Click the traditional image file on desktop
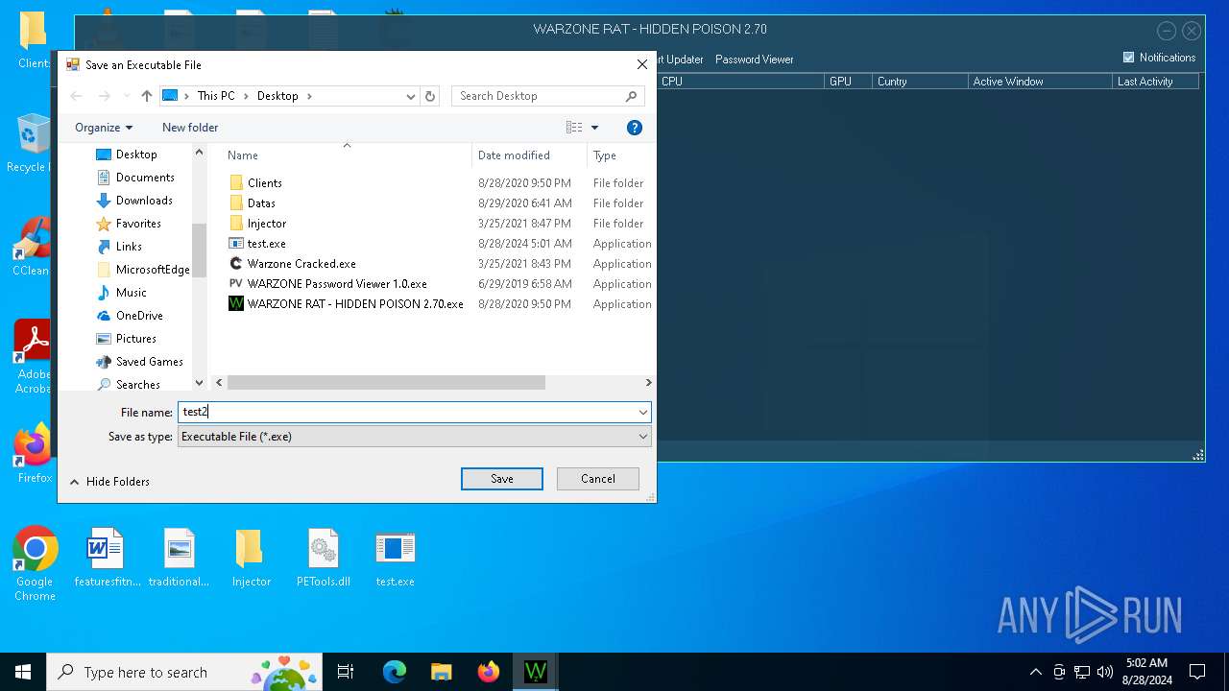 tap(179, 558)
